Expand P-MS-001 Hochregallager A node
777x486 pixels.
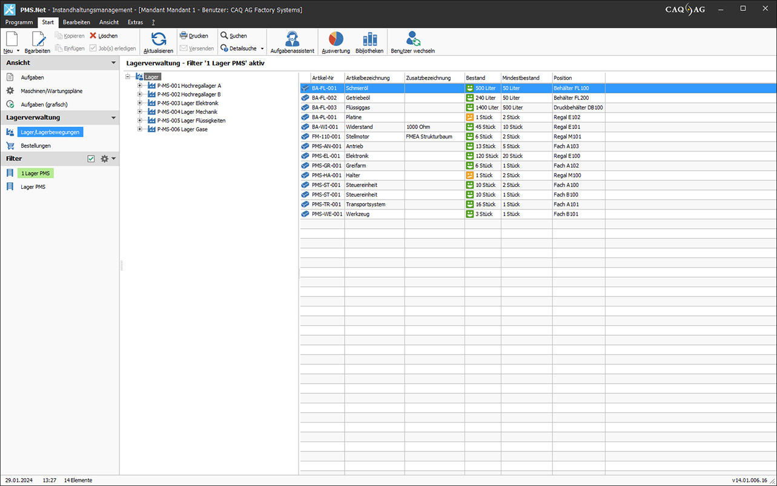140,86
